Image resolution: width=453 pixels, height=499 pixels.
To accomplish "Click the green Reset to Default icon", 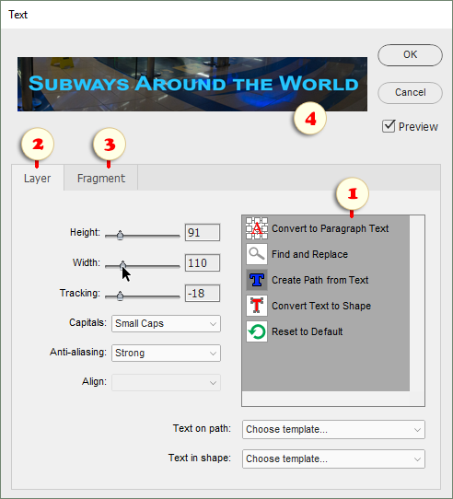I will click(x=257, y=331).
